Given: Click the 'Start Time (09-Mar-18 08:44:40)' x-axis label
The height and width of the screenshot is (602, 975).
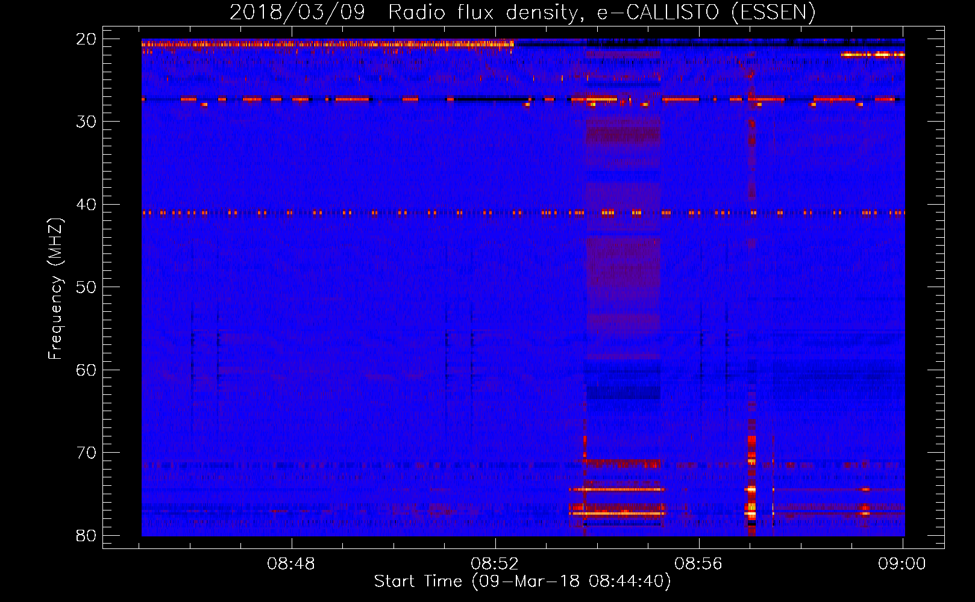Looking at the screenshot, I should click(x=522, y=582).
